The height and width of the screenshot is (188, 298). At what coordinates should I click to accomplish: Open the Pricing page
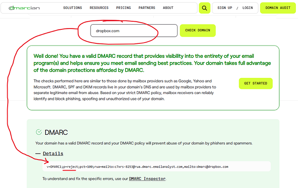tap(123, 8)
